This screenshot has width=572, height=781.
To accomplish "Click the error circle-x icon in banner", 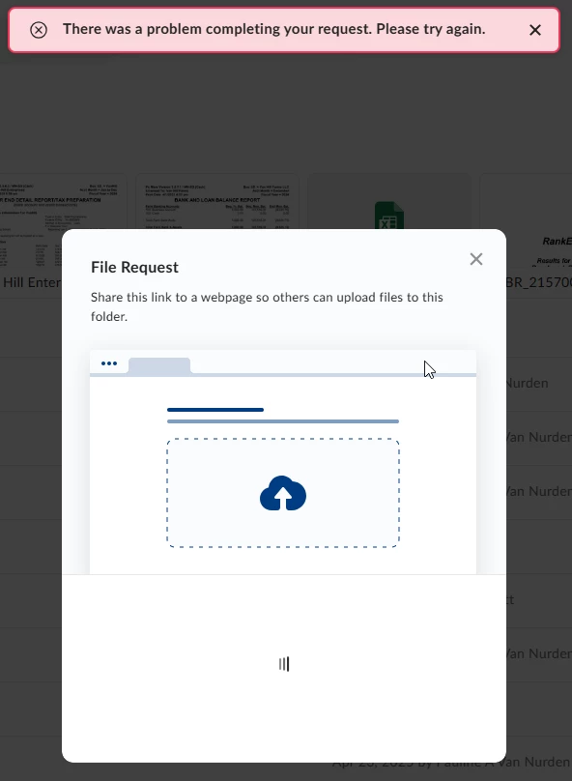I will (39, 30).
